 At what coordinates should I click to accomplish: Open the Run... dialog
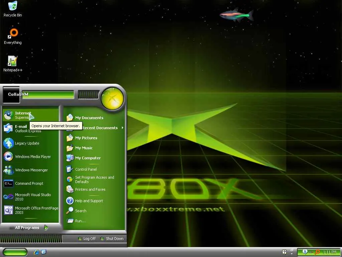pos(95,221)
